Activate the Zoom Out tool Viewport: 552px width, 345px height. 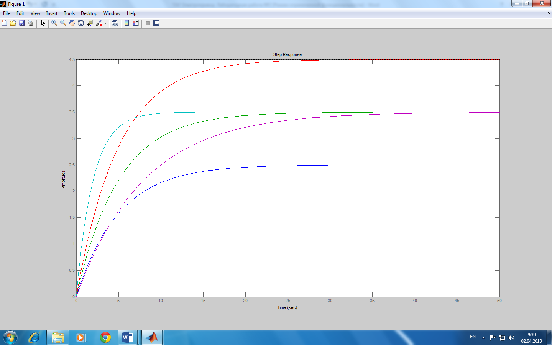click(x=63, y=23)
